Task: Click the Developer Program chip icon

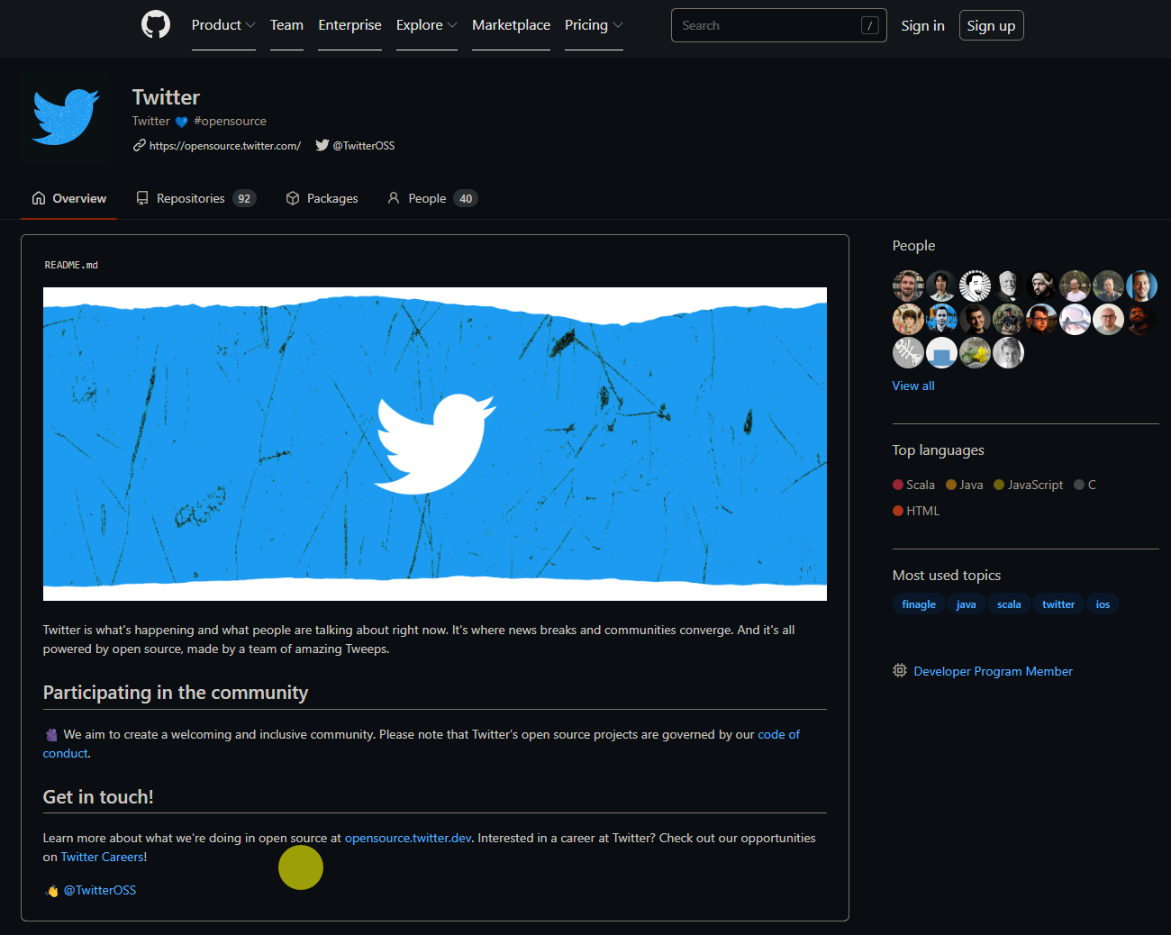Action: pos(900,670)
